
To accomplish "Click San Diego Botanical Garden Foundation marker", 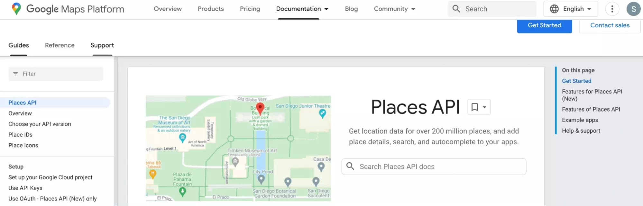I will coord(288,182).
